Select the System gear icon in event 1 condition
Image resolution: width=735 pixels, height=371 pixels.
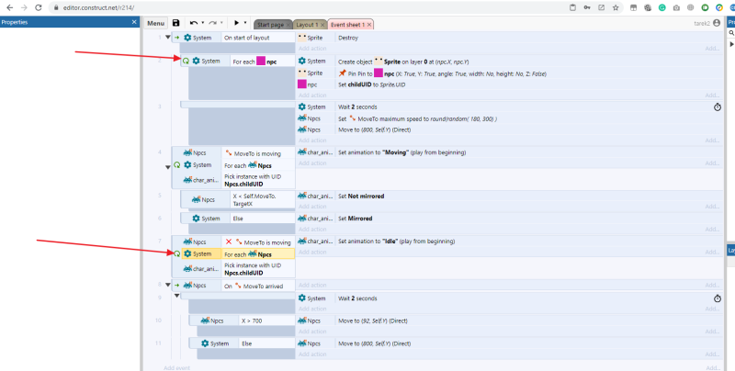pos(187,38)
